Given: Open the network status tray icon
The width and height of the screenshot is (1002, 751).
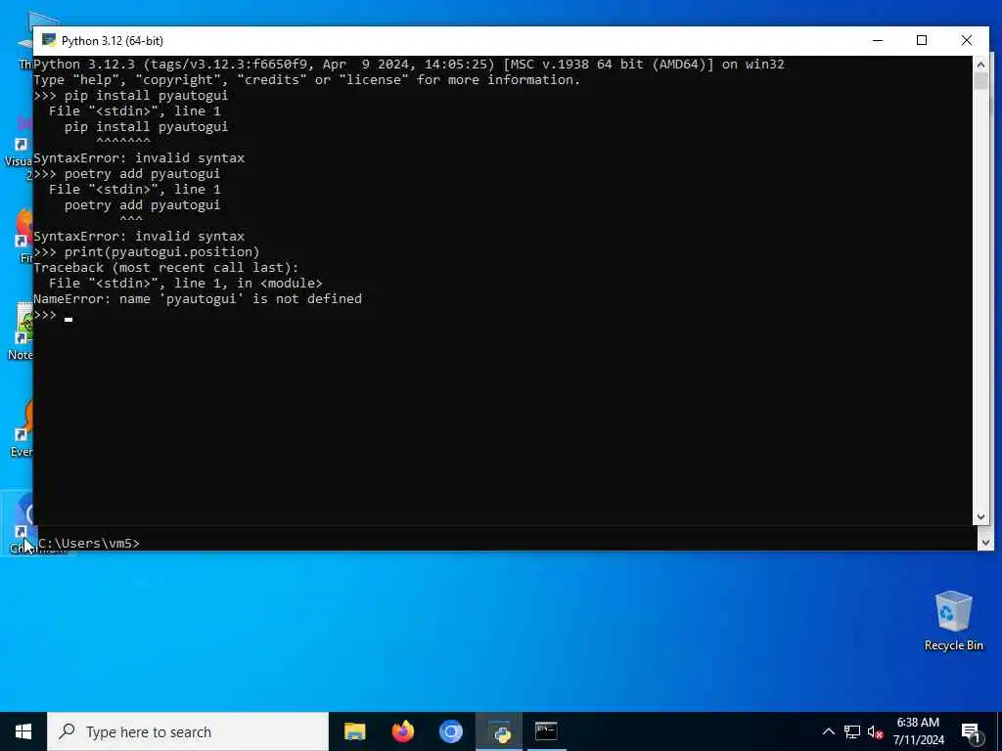Looking at the screenshot, I should point(852,731).
